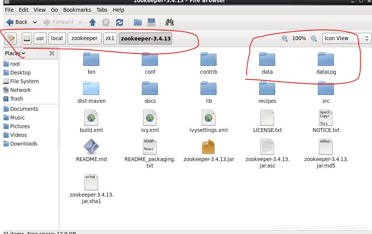Select the dataLog folder icon

pos(326,59)
